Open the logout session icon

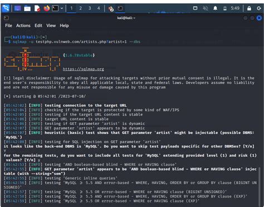point(259,8)
